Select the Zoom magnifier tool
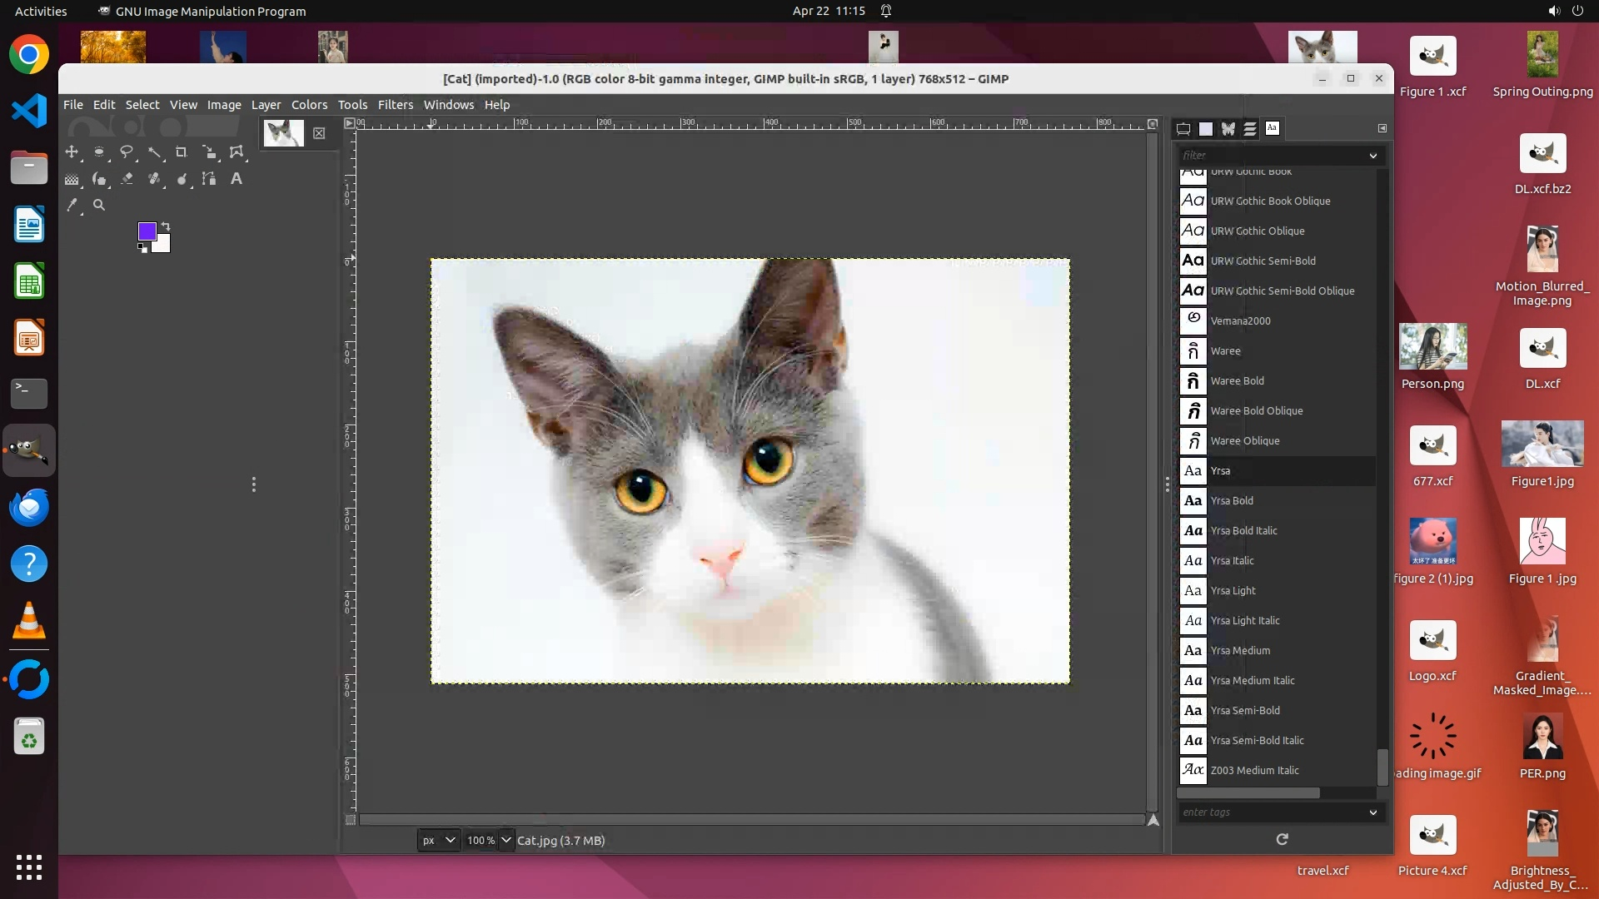The width and height of the screenshot is (1599, 899). click(99, 206)
